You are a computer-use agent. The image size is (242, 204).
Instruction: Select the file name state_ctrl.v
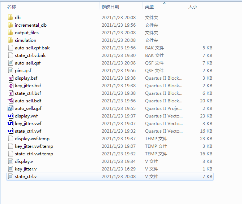26,177
